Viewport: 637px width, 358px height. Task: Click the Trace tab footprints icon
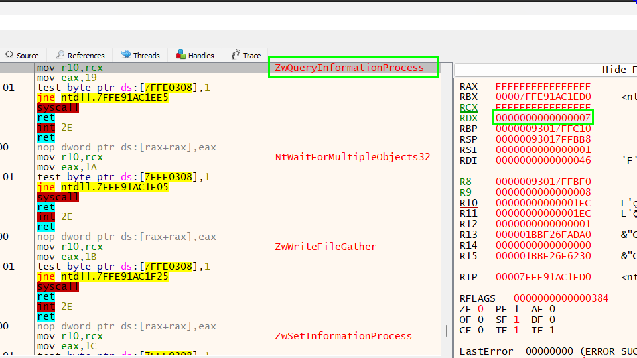coord(235,55)
